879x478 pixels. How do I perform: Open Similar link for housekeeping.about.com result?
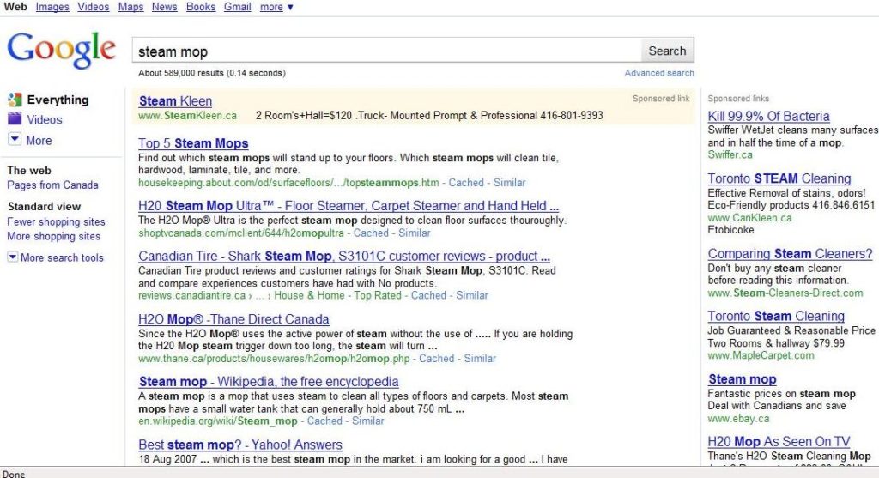tap(510, 183)
